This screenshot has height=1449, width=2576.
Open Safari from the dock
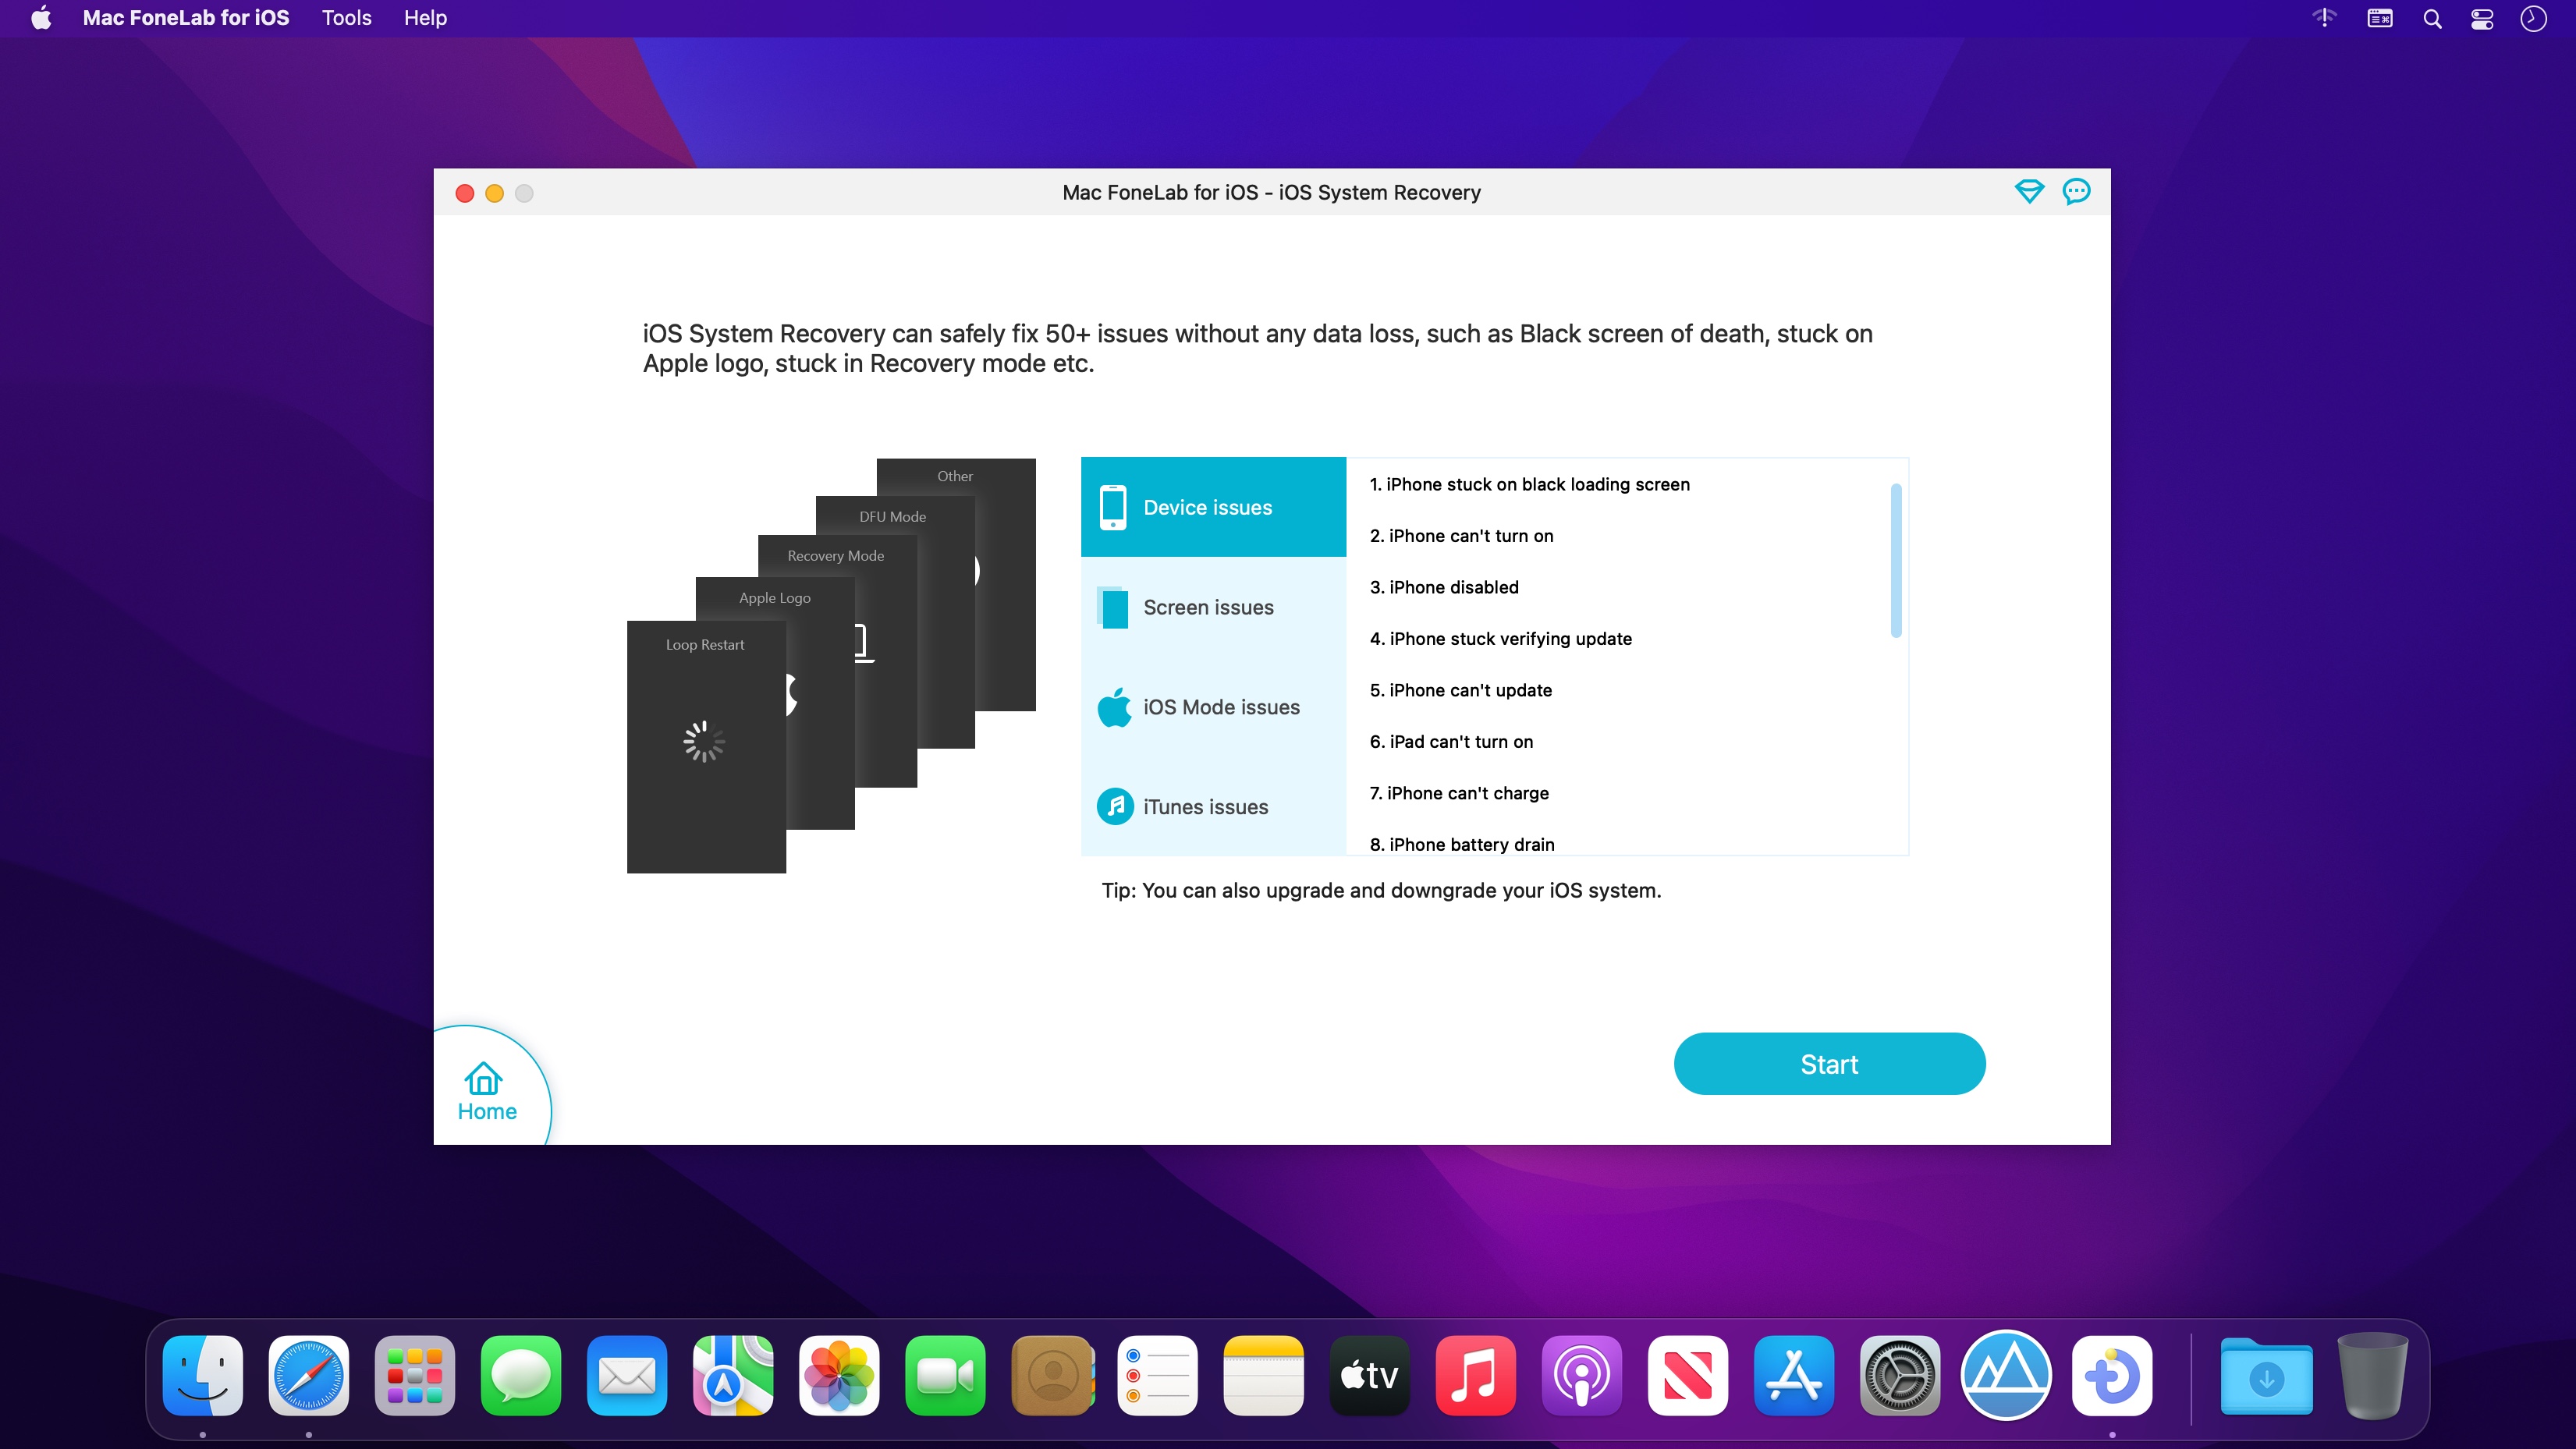pyautogui.click(x=308, y=1375)
